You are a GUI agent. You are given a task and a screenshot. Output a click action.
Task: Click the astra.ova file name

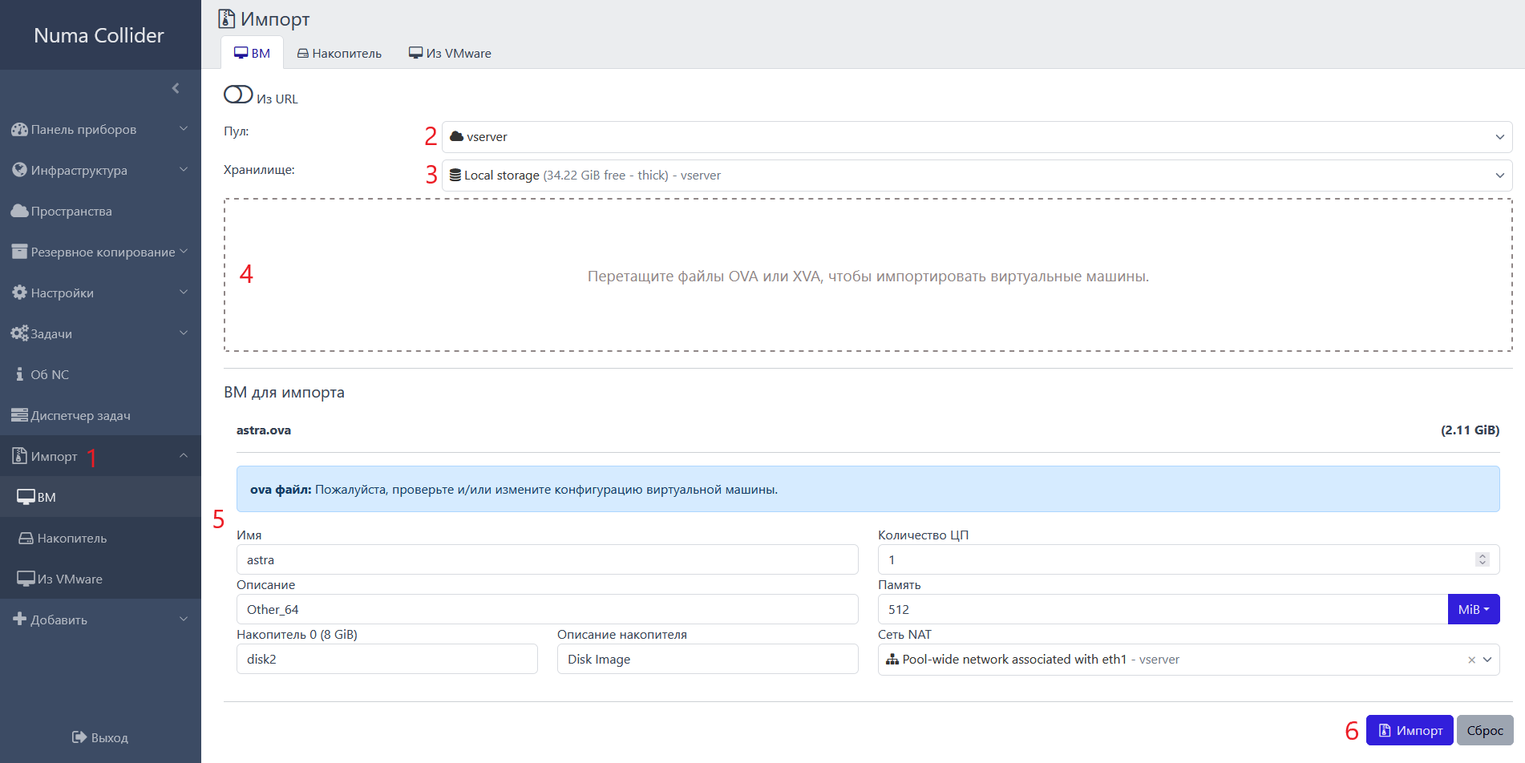[264, 430]
